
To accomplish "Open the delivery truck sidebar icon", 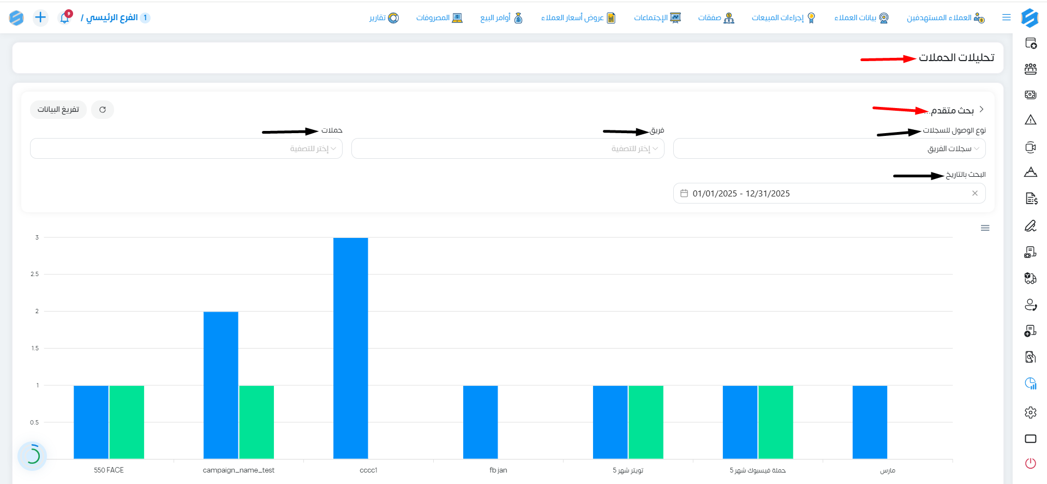I will click(1030, 278).
